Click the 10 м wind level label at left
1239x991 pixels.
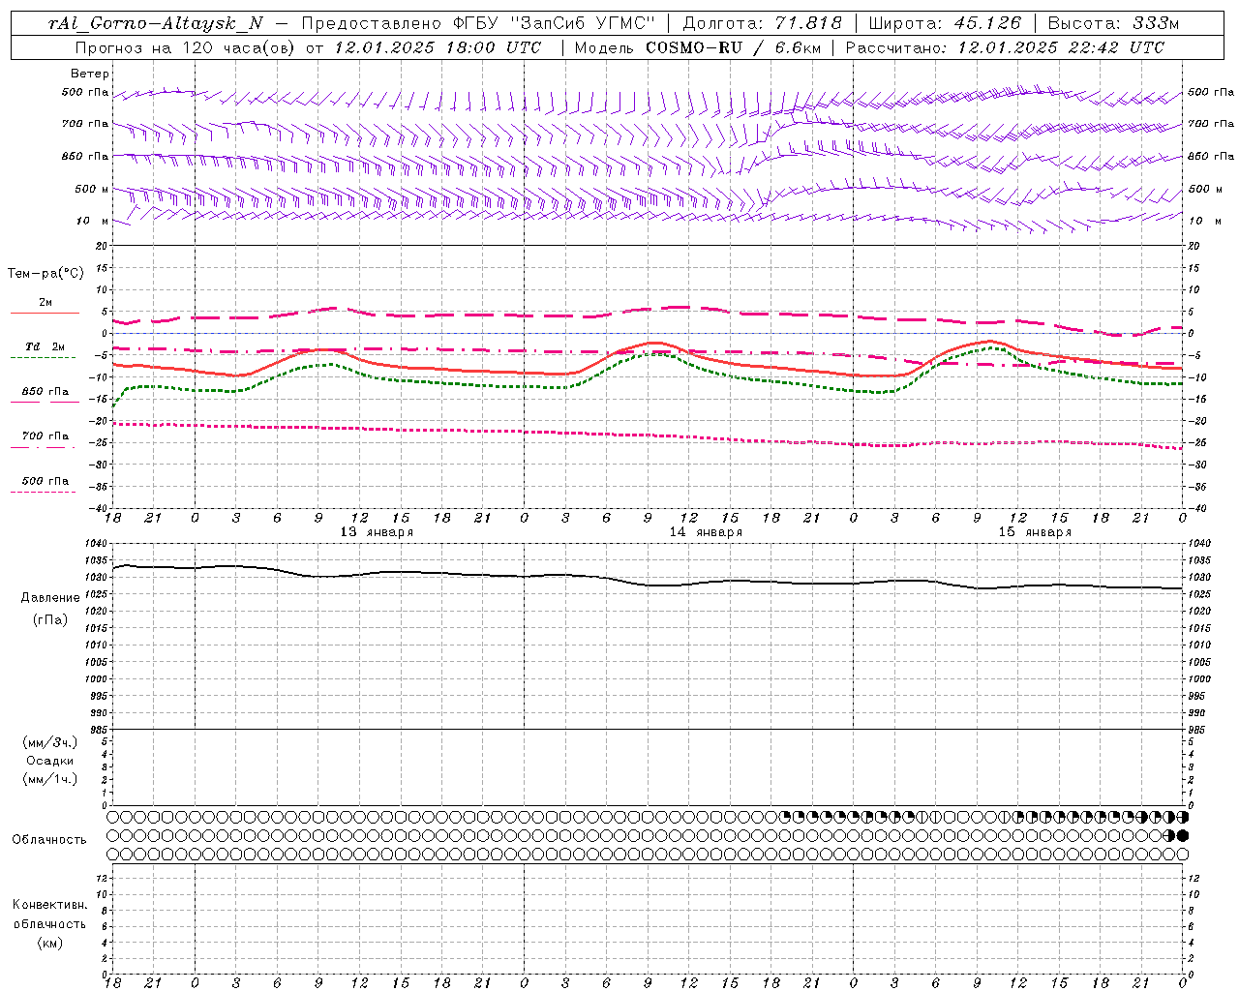click(92, 222)
